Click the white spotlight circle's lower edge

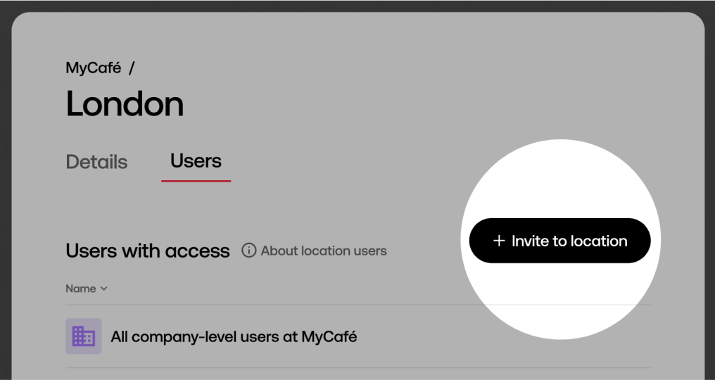560,336
